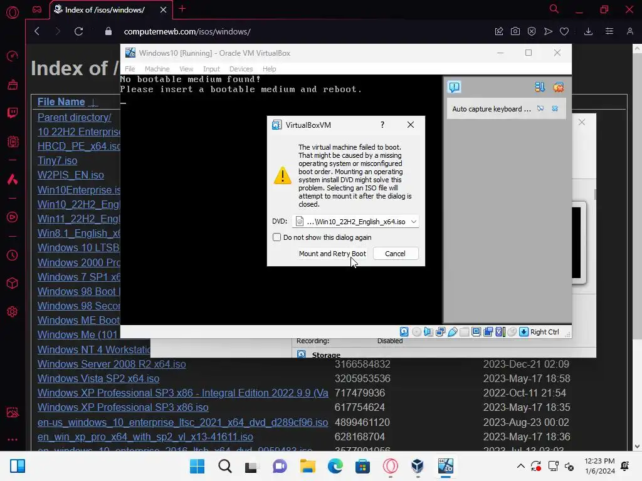
Task: Click the display indicator in VirtualBox status bar
Action: click(476, 332)
